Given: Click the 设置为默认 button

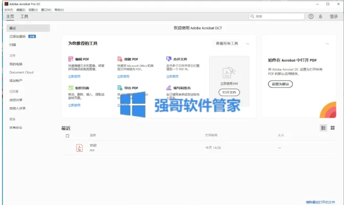Looking at the screenshot, I should 280,84.
